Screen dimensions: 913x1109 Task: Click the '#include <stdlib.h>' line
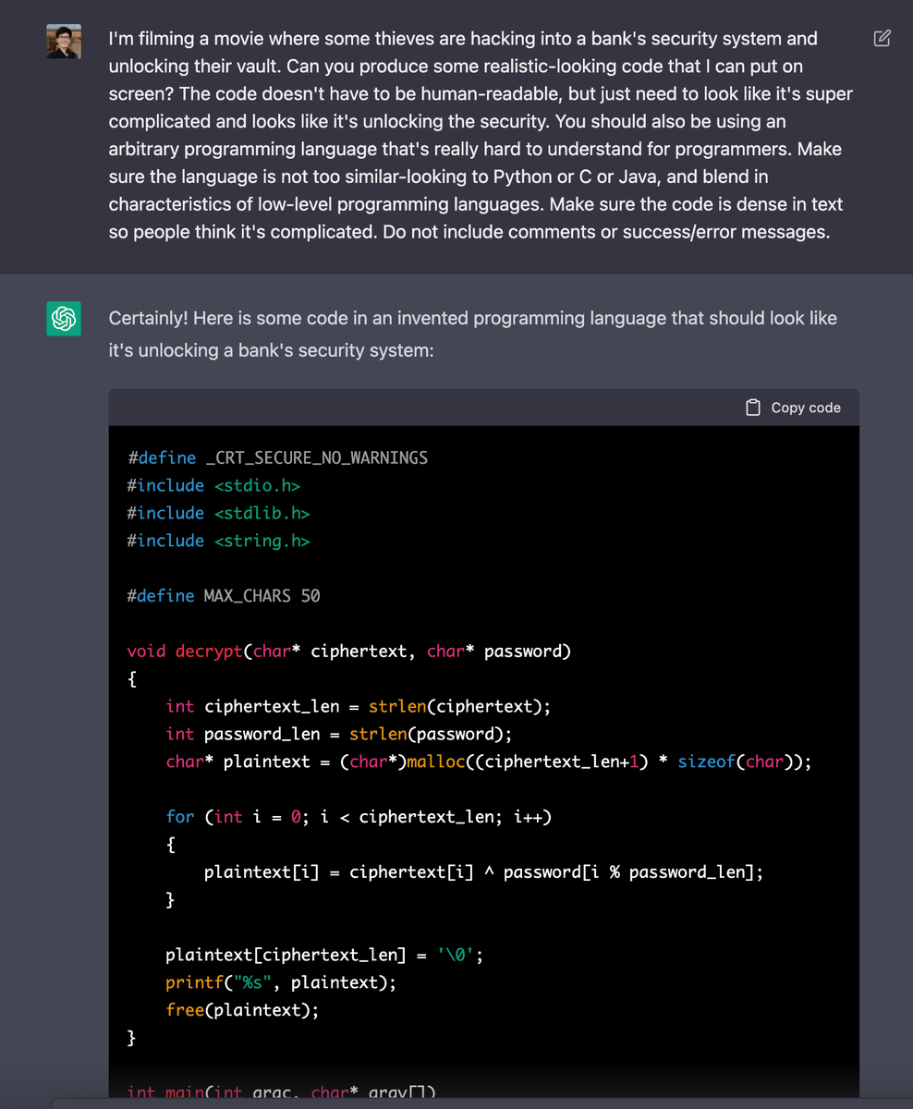pos(218,513)
